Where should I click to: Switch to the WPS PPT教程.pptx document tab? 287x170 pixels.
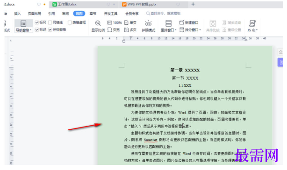(153, 4)
